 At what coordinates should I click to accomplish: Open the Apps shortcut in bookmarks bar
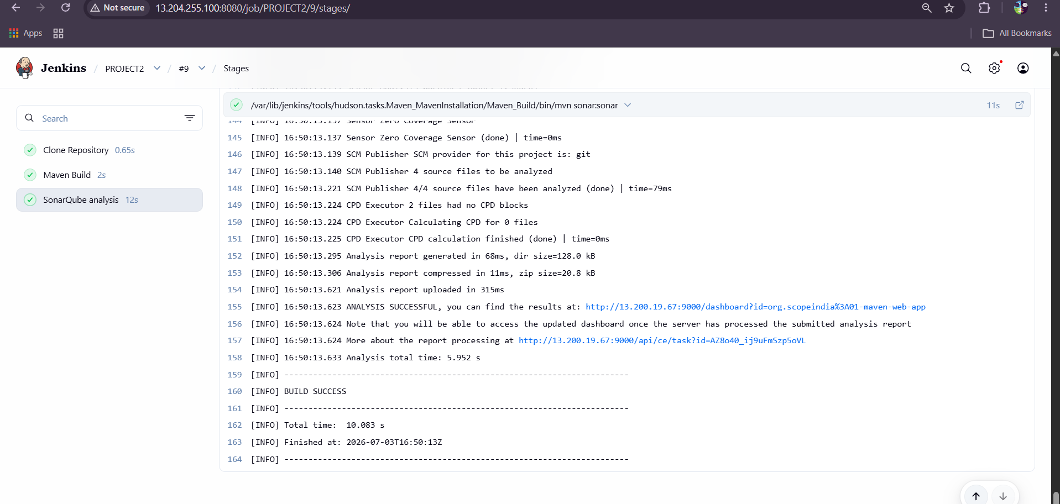[26, 33]
